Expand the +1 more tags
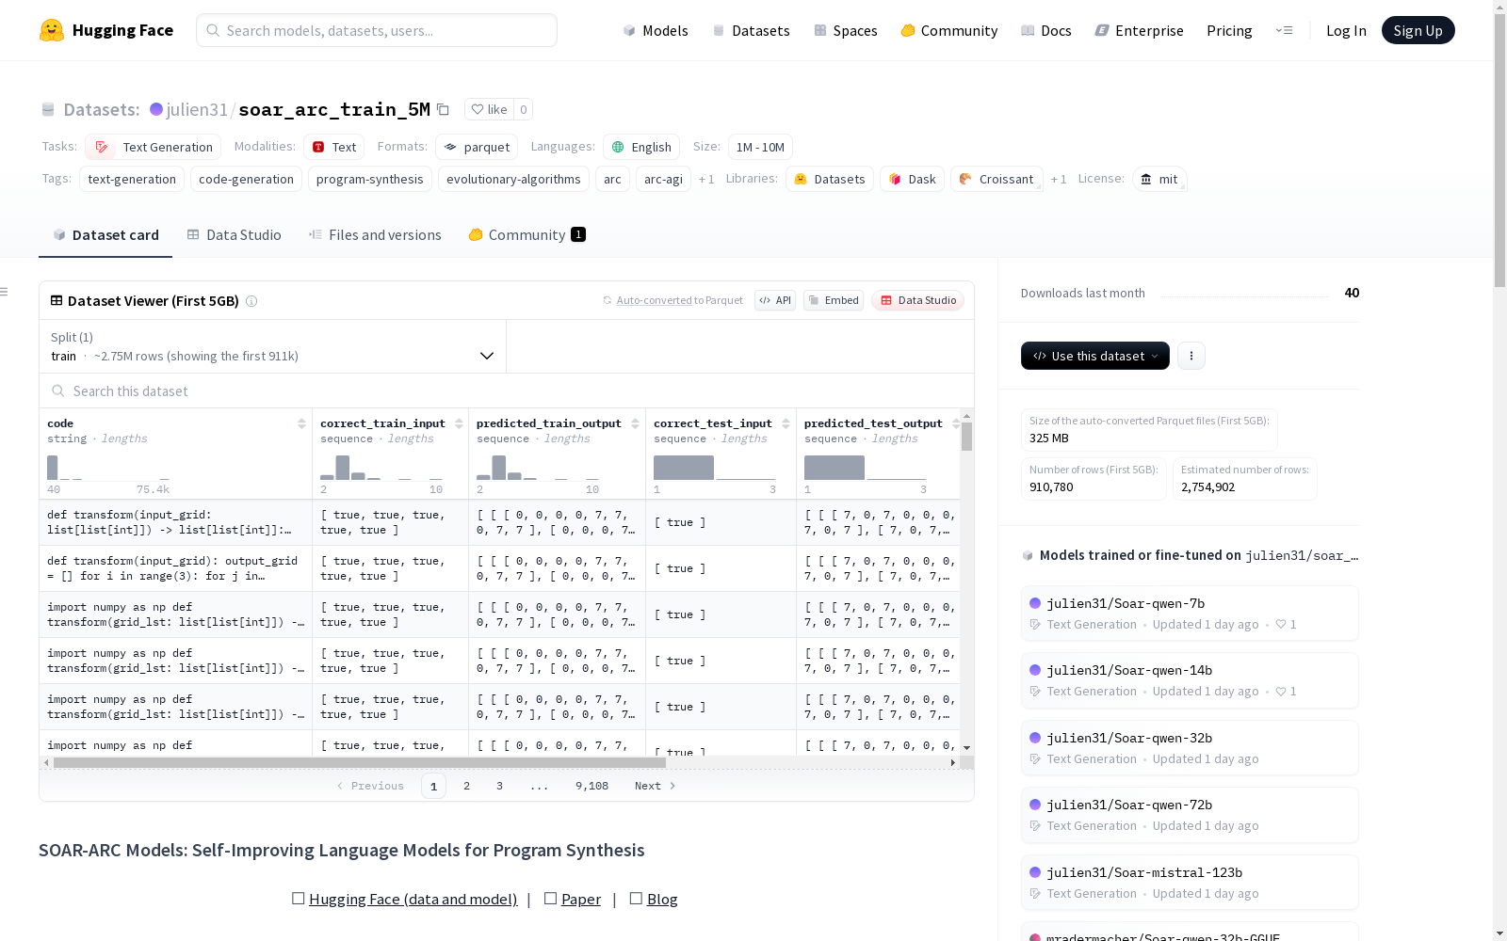This screenshot has height=941, width=1507. click(x=706, y=179)
